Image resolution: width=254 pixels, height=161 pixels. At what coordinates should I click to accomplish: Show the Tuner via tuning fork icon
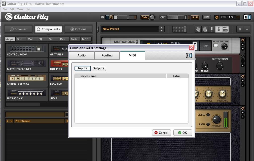tap(212, 29)
